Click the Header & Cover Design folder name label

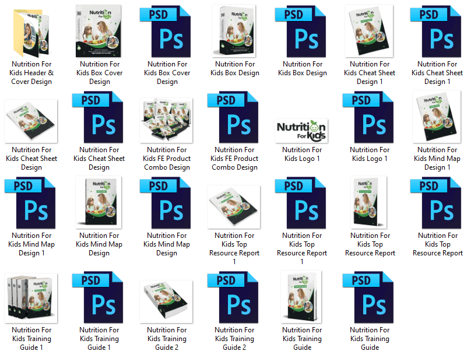tap(31, 73)
